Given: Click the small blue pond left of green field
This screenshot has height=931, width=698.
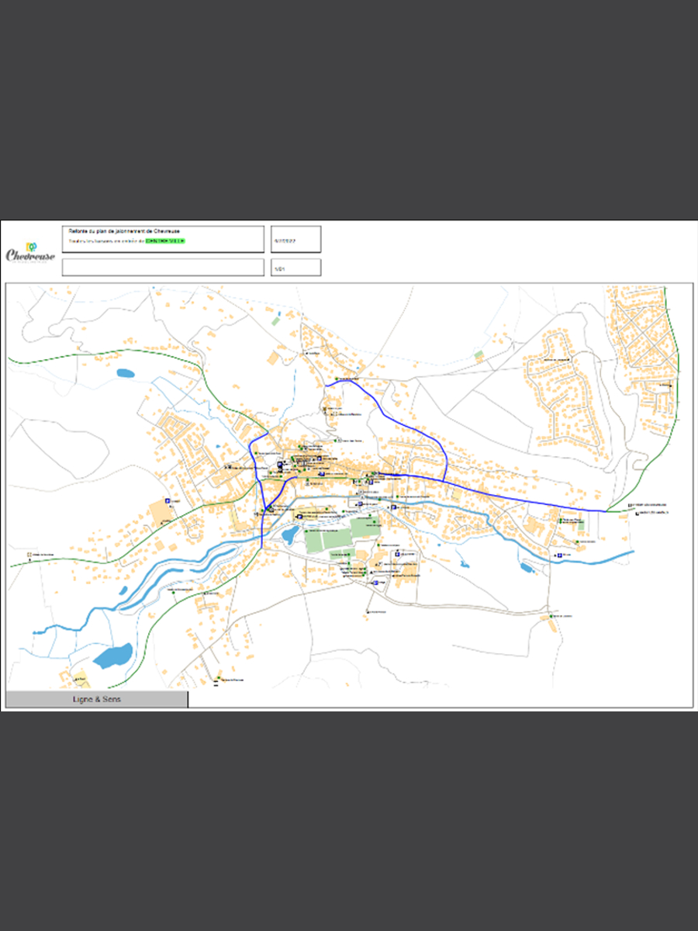Looking at the screenshot, I should 290,535.
